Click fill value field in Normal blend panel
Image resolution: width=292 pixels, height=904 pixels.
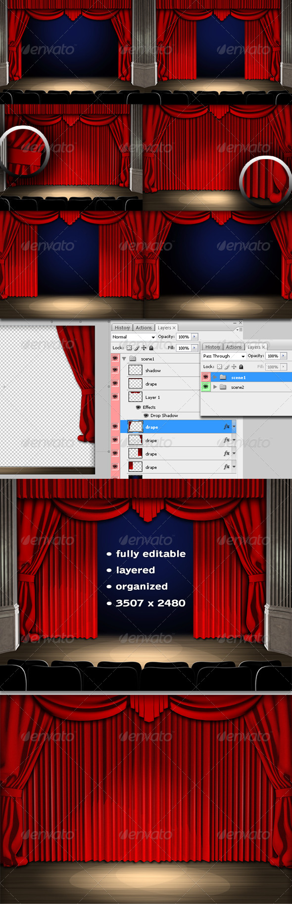pos(184,348)
